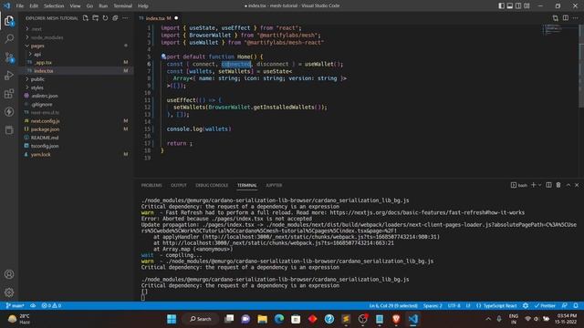
Task: Click the editor minimap code preview
Action: tap(553, 29)
